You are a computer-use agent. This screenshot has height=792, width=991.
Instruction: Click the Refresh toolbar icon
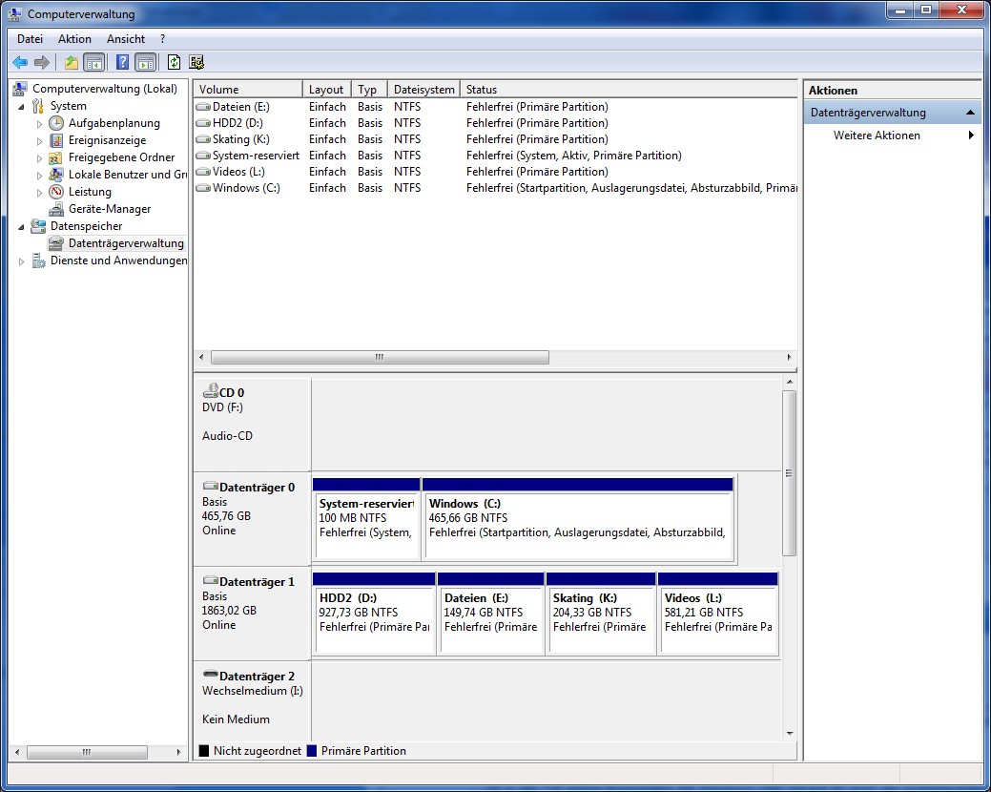174,62
